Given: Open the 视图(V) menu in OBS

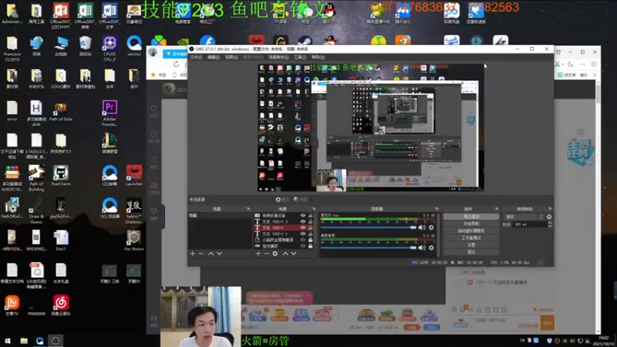Looking at the screenshot, I should click(231, 57).
